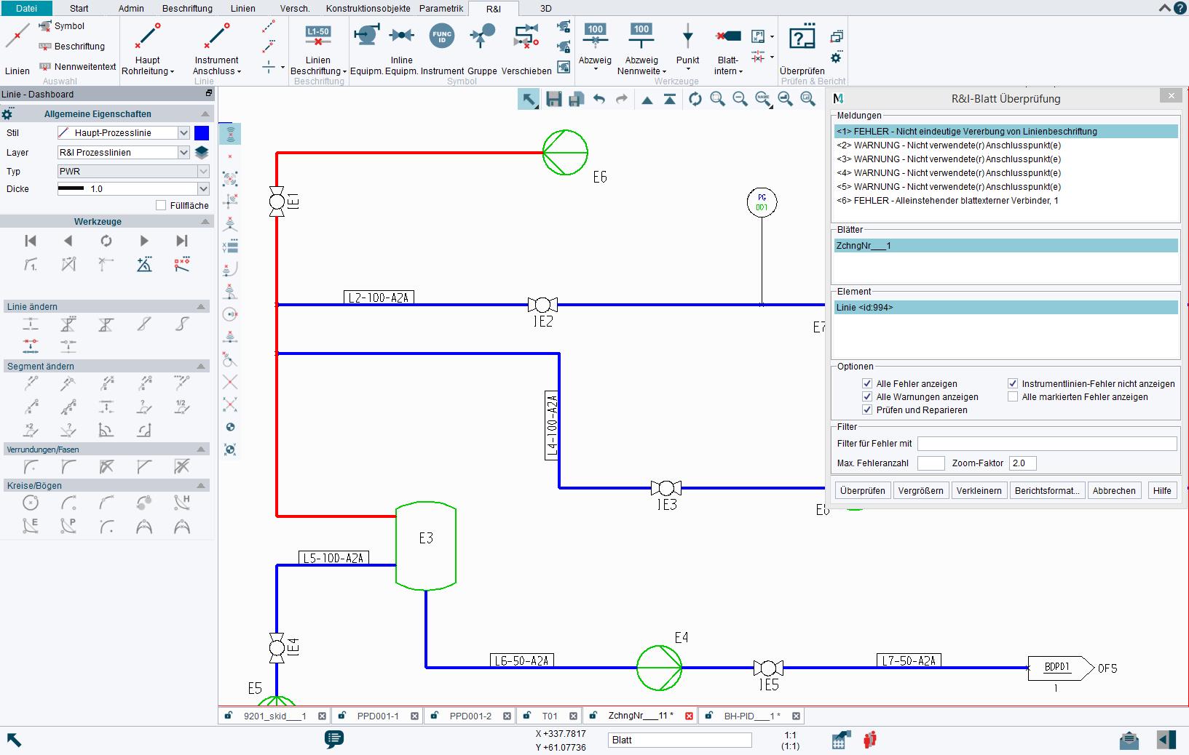The height and width of the screenshot is (755, 1189).
Task: Open Berichtsformat settings button
Action: pos(1047,490)
